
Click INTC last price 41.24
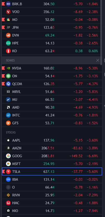(50, 115)
